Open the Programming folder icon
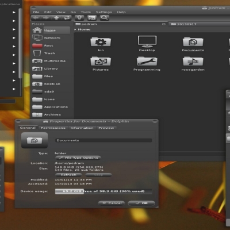 [147, 62]
